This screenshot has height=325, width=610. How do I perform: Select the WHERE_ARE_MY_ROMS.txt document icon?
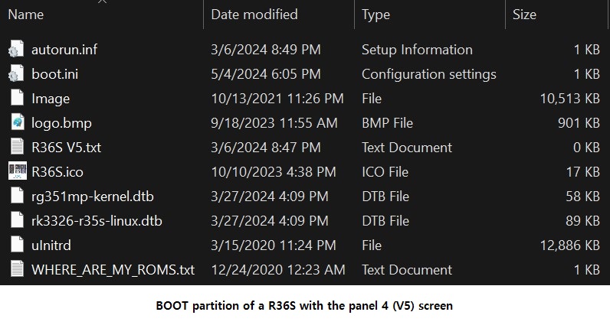pos(17,269)
